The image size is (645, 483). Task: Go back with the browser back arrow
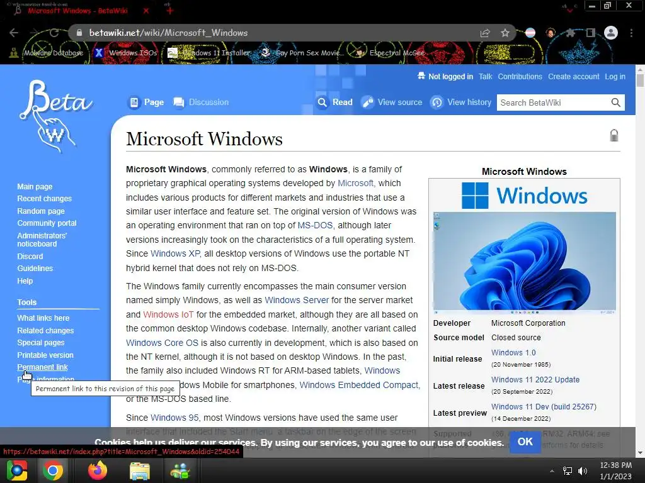tap(14, 33)
